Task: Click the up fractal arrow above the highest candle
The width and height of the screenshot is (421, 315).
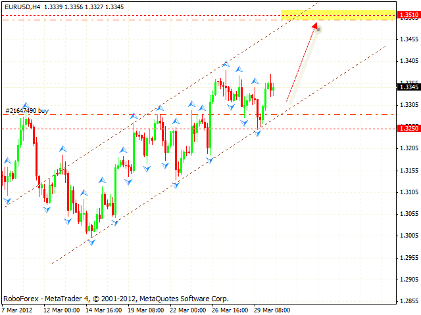Action: pyautogui.click(x=226, y=64)
